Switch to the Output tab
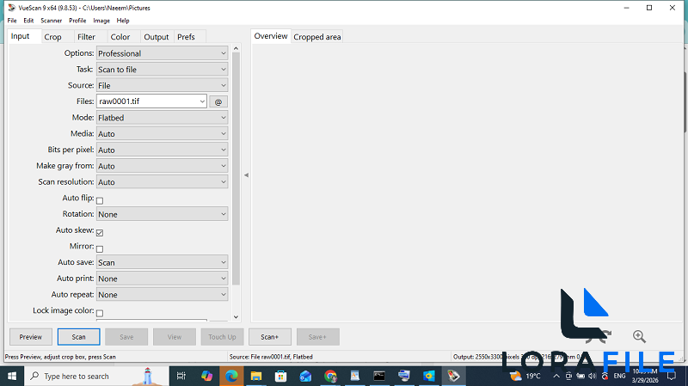688x386 pixels. 157,37
